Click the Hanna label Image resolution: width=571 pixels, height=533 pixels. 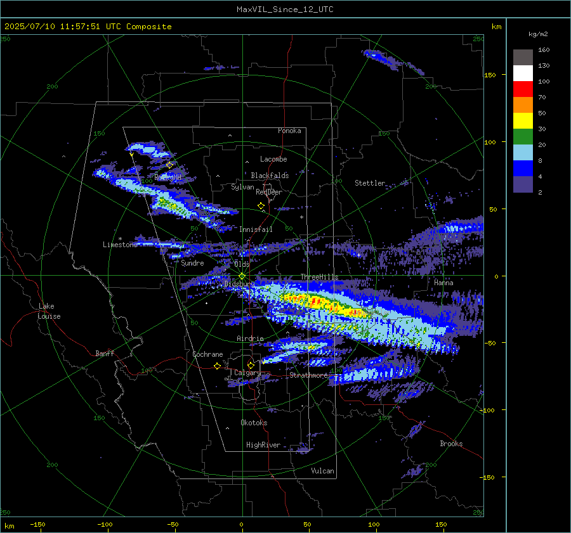(443, 282)
